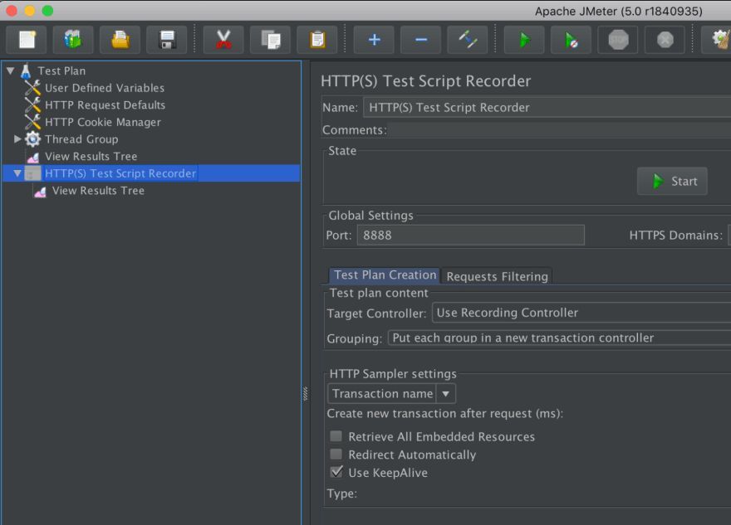
Task: Check the Redirect Automatically option
Action: [336, 455]
